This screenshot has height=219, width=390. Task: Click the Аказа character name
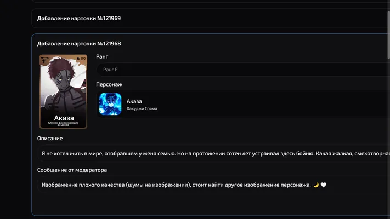coord(134,101)
